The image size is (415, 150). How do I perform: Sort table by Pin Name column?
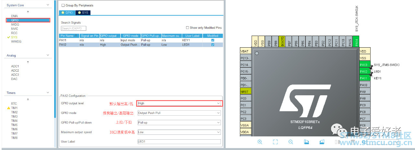(69, 36)
